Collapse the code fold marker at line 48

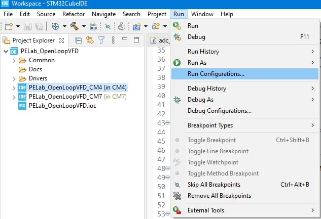coord(167,168)
